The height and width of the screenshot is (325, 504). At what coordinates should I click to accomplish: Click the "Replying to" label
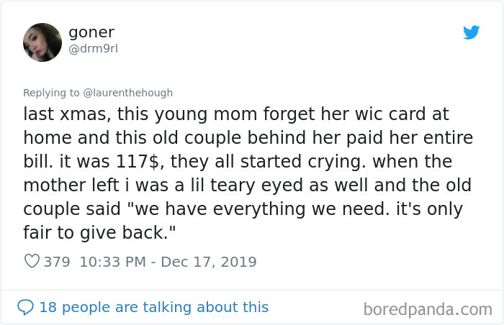(53, 93)
